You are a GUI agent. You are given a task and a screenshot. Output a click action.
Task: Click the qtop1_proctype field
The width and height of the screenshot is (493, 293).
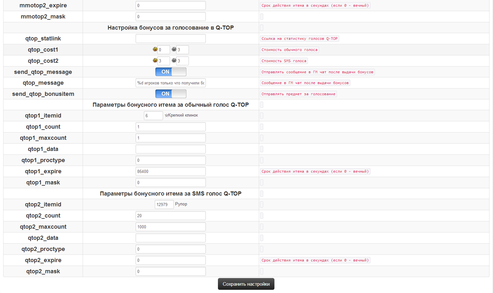click(x=171, y=160)
